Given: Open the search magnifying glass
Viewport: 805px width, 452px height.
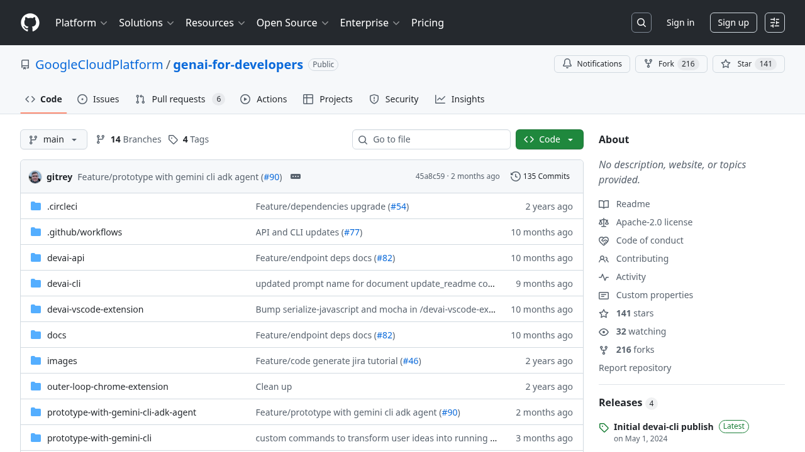Looking at the screenshot, I should click(641, 23).
